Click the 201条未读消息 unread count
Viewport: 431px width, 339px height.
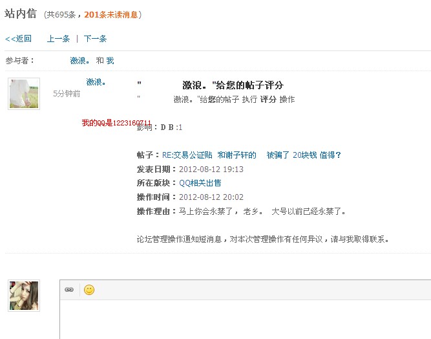(110, 15)
